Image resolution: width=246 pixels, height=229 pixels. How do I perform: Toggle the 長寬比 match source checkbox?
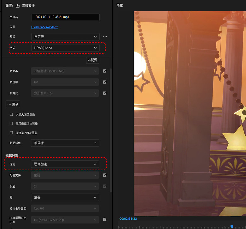pyautogui.click(x=105, y=93)
